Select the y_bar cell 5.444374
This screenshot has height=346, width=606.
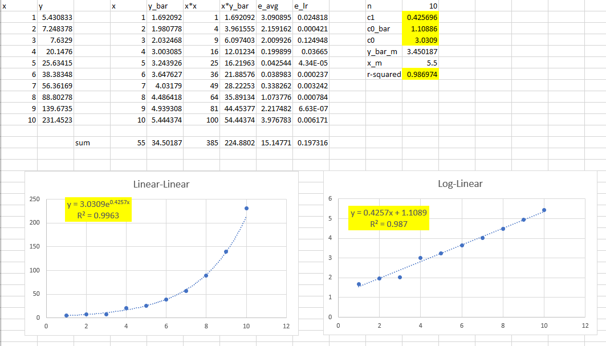(x=165, y=120)
